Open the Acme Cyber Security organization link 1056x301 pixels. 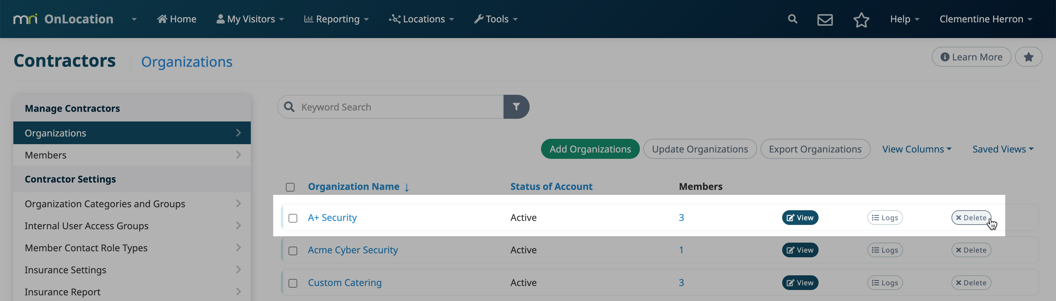tap(353, 250)
